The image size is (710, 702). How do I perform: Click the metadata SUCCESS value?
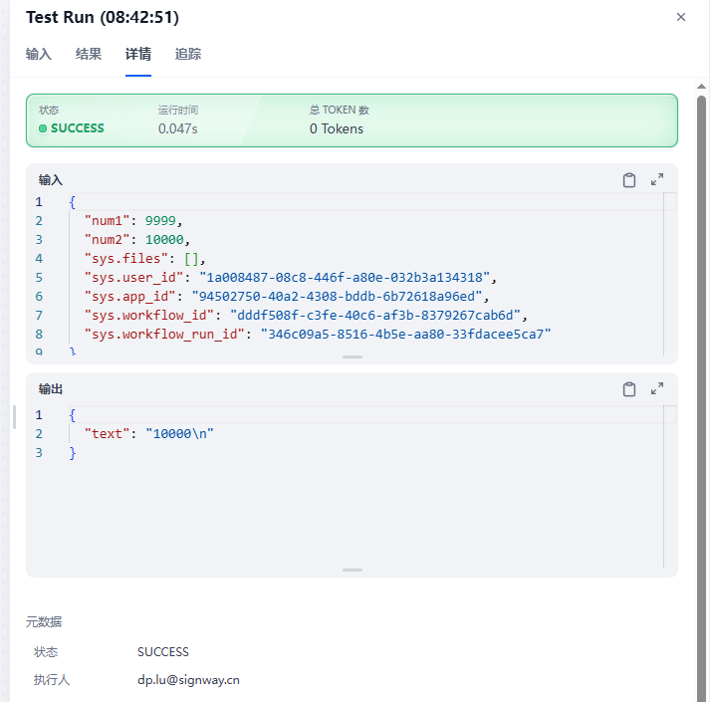(x=163, y=652)
